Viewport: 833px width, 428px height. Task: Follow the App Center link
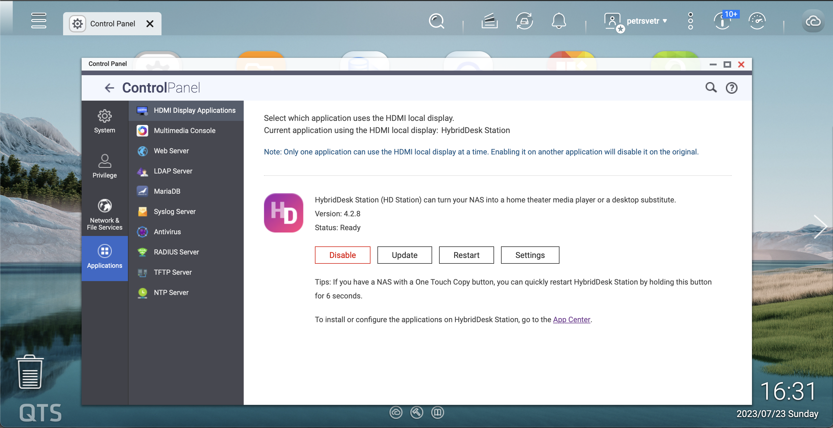click(x=571, y=320)
